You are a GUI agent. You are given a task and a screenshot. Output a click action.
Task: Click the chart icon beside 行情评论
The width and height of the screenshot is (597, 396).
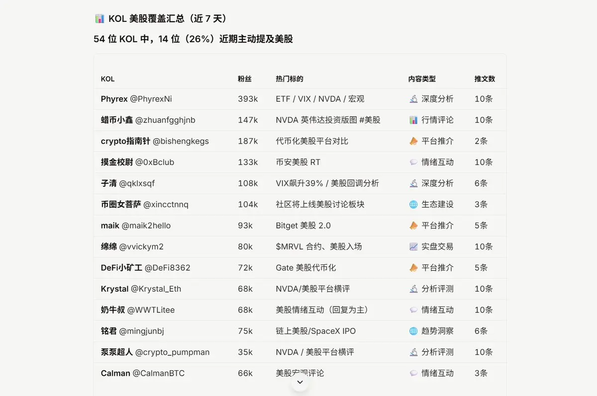pos(413,120)
